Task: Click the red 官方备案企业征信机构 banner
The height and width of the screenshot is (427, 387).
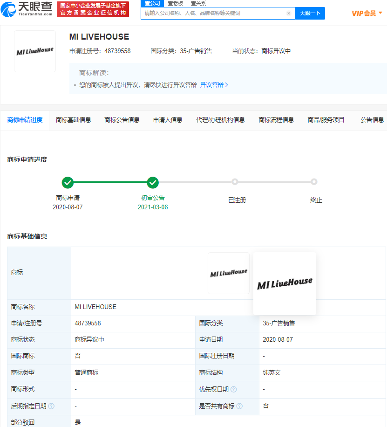Action: (x=93, y=9)
